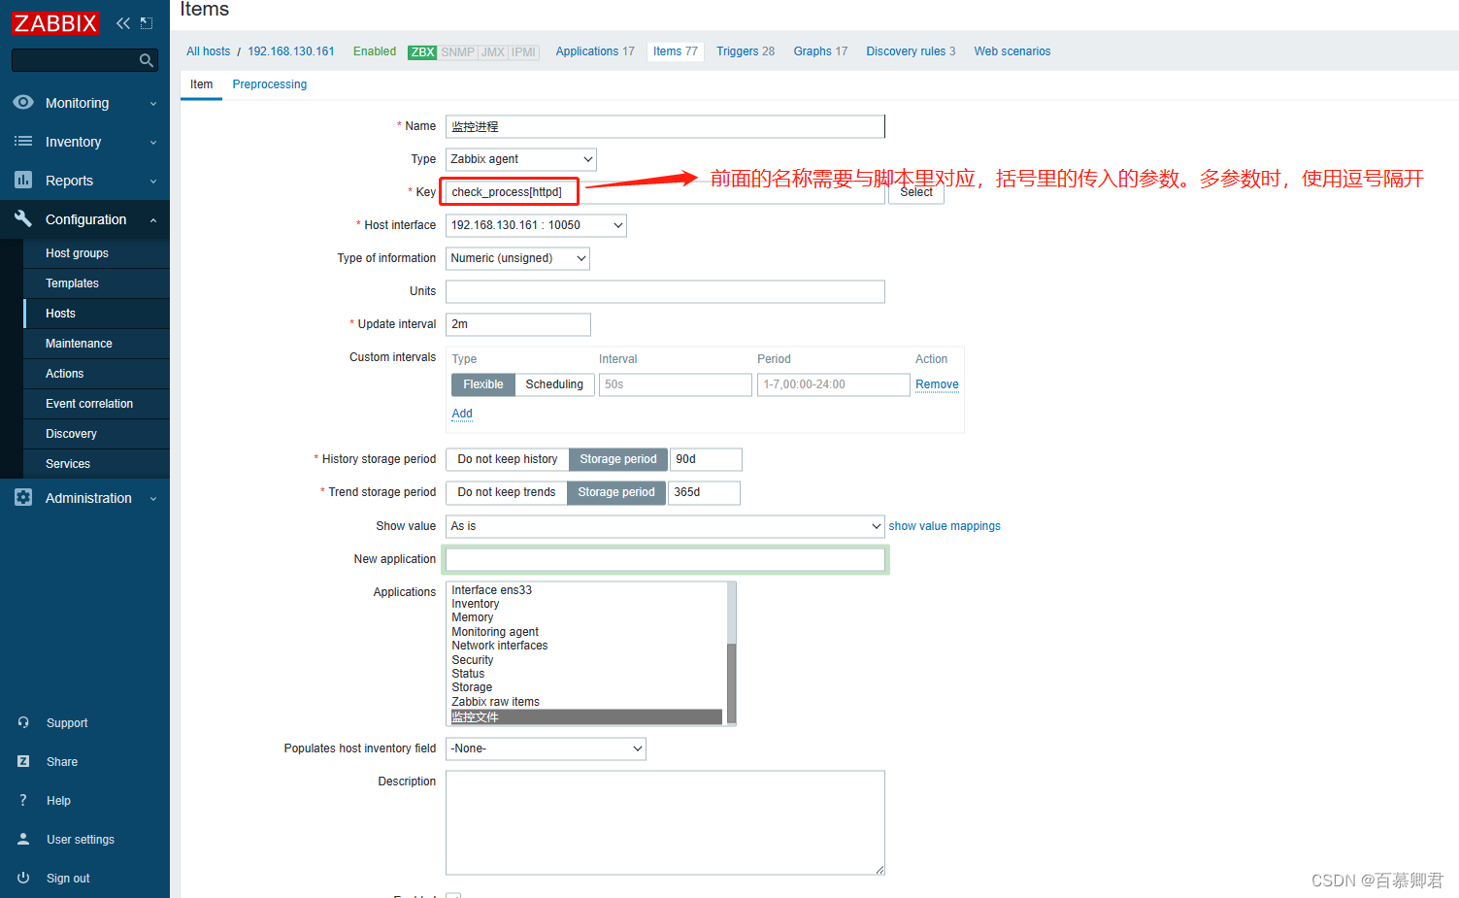Open Web scenarios tab

(1012, 51)
